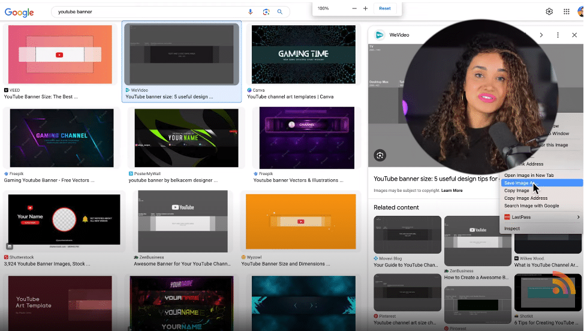Open preview panel three-dot menu
584x331 pixels.
pos(558,35)
